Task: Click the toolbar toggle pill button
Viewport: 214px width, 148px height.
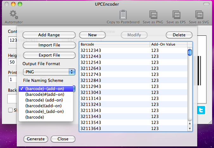Action: click(x=206, y=4)
